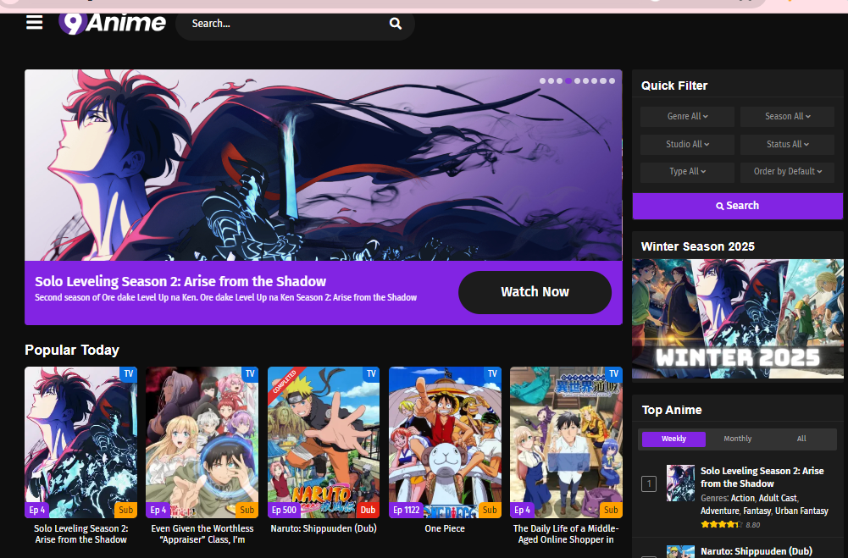848x558 pixels.
Task: Click the COMPLETED ribbon on Naruto poster
Action: coord(285,381)
